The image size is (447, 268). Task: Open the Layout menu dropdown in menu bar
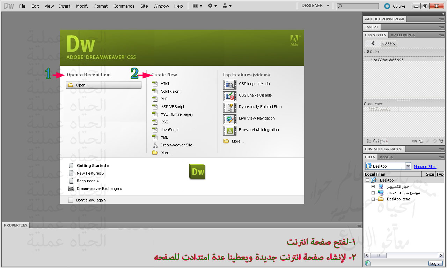[x=197, y=6]
